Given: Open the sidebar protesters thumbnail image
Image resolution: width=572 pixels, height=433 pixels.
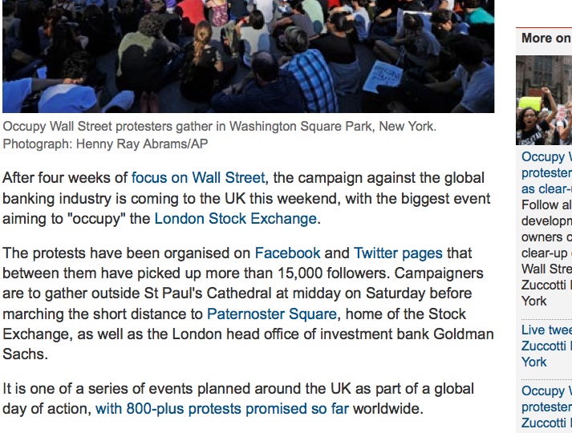Looking at the screenshot, I should coord(544,100).
